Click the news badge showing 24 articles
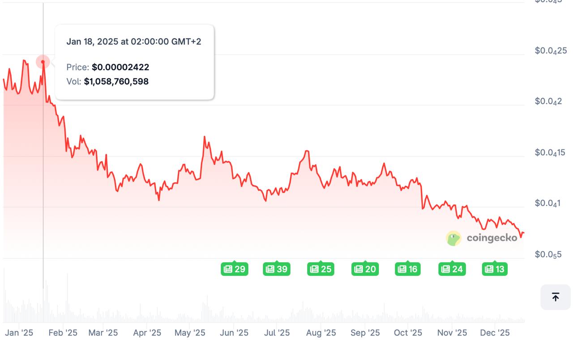This screenshot has height=340, width=573. [452, 269]
